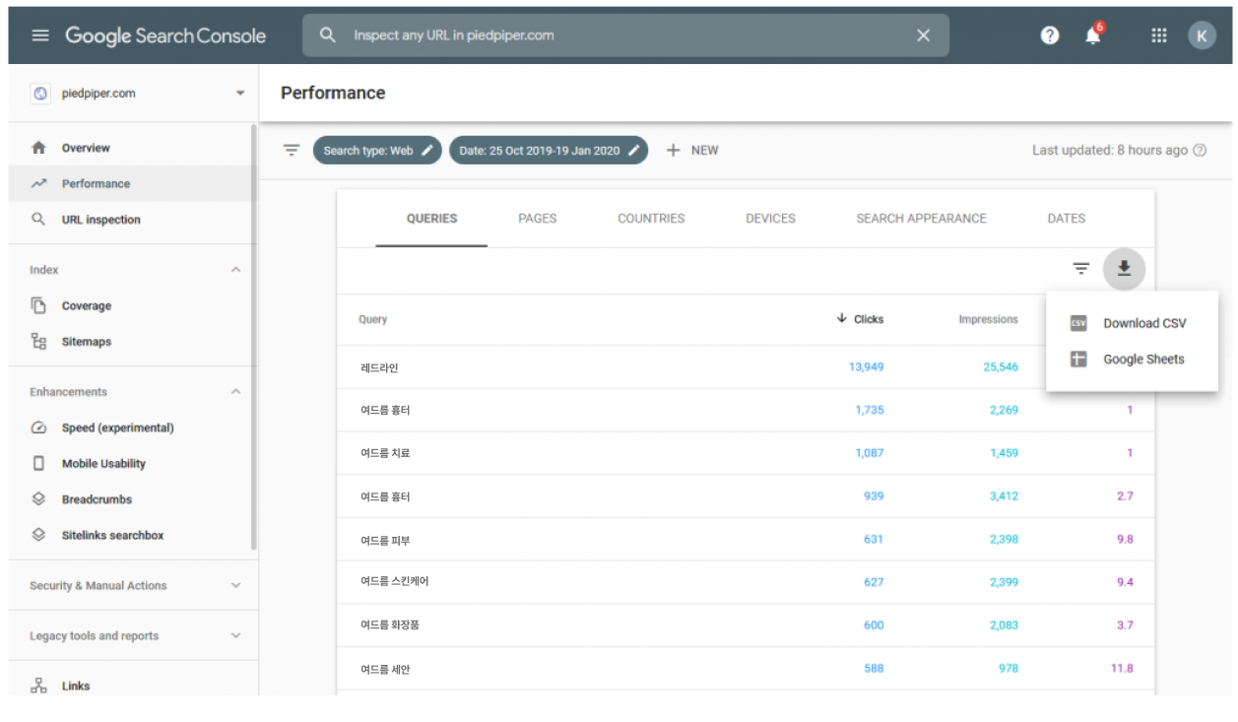This screenshot has height=722, width=1238.
Task: Switch to the Pages tab
Action: 538,219
